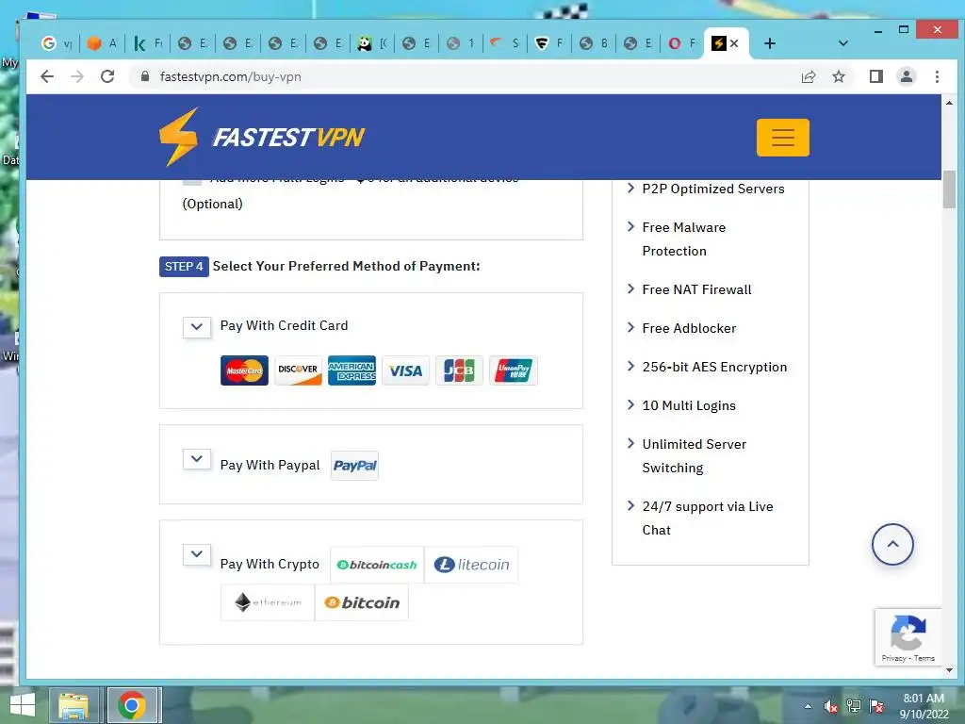Select the Bitcoin Cash logo
This screenshot has height=724, width=965.
[x=377, y=565]
